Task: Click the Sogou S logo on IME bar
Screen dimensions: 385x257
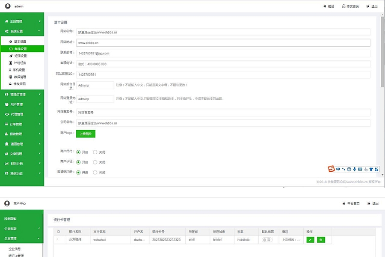Action: (331, 169)
